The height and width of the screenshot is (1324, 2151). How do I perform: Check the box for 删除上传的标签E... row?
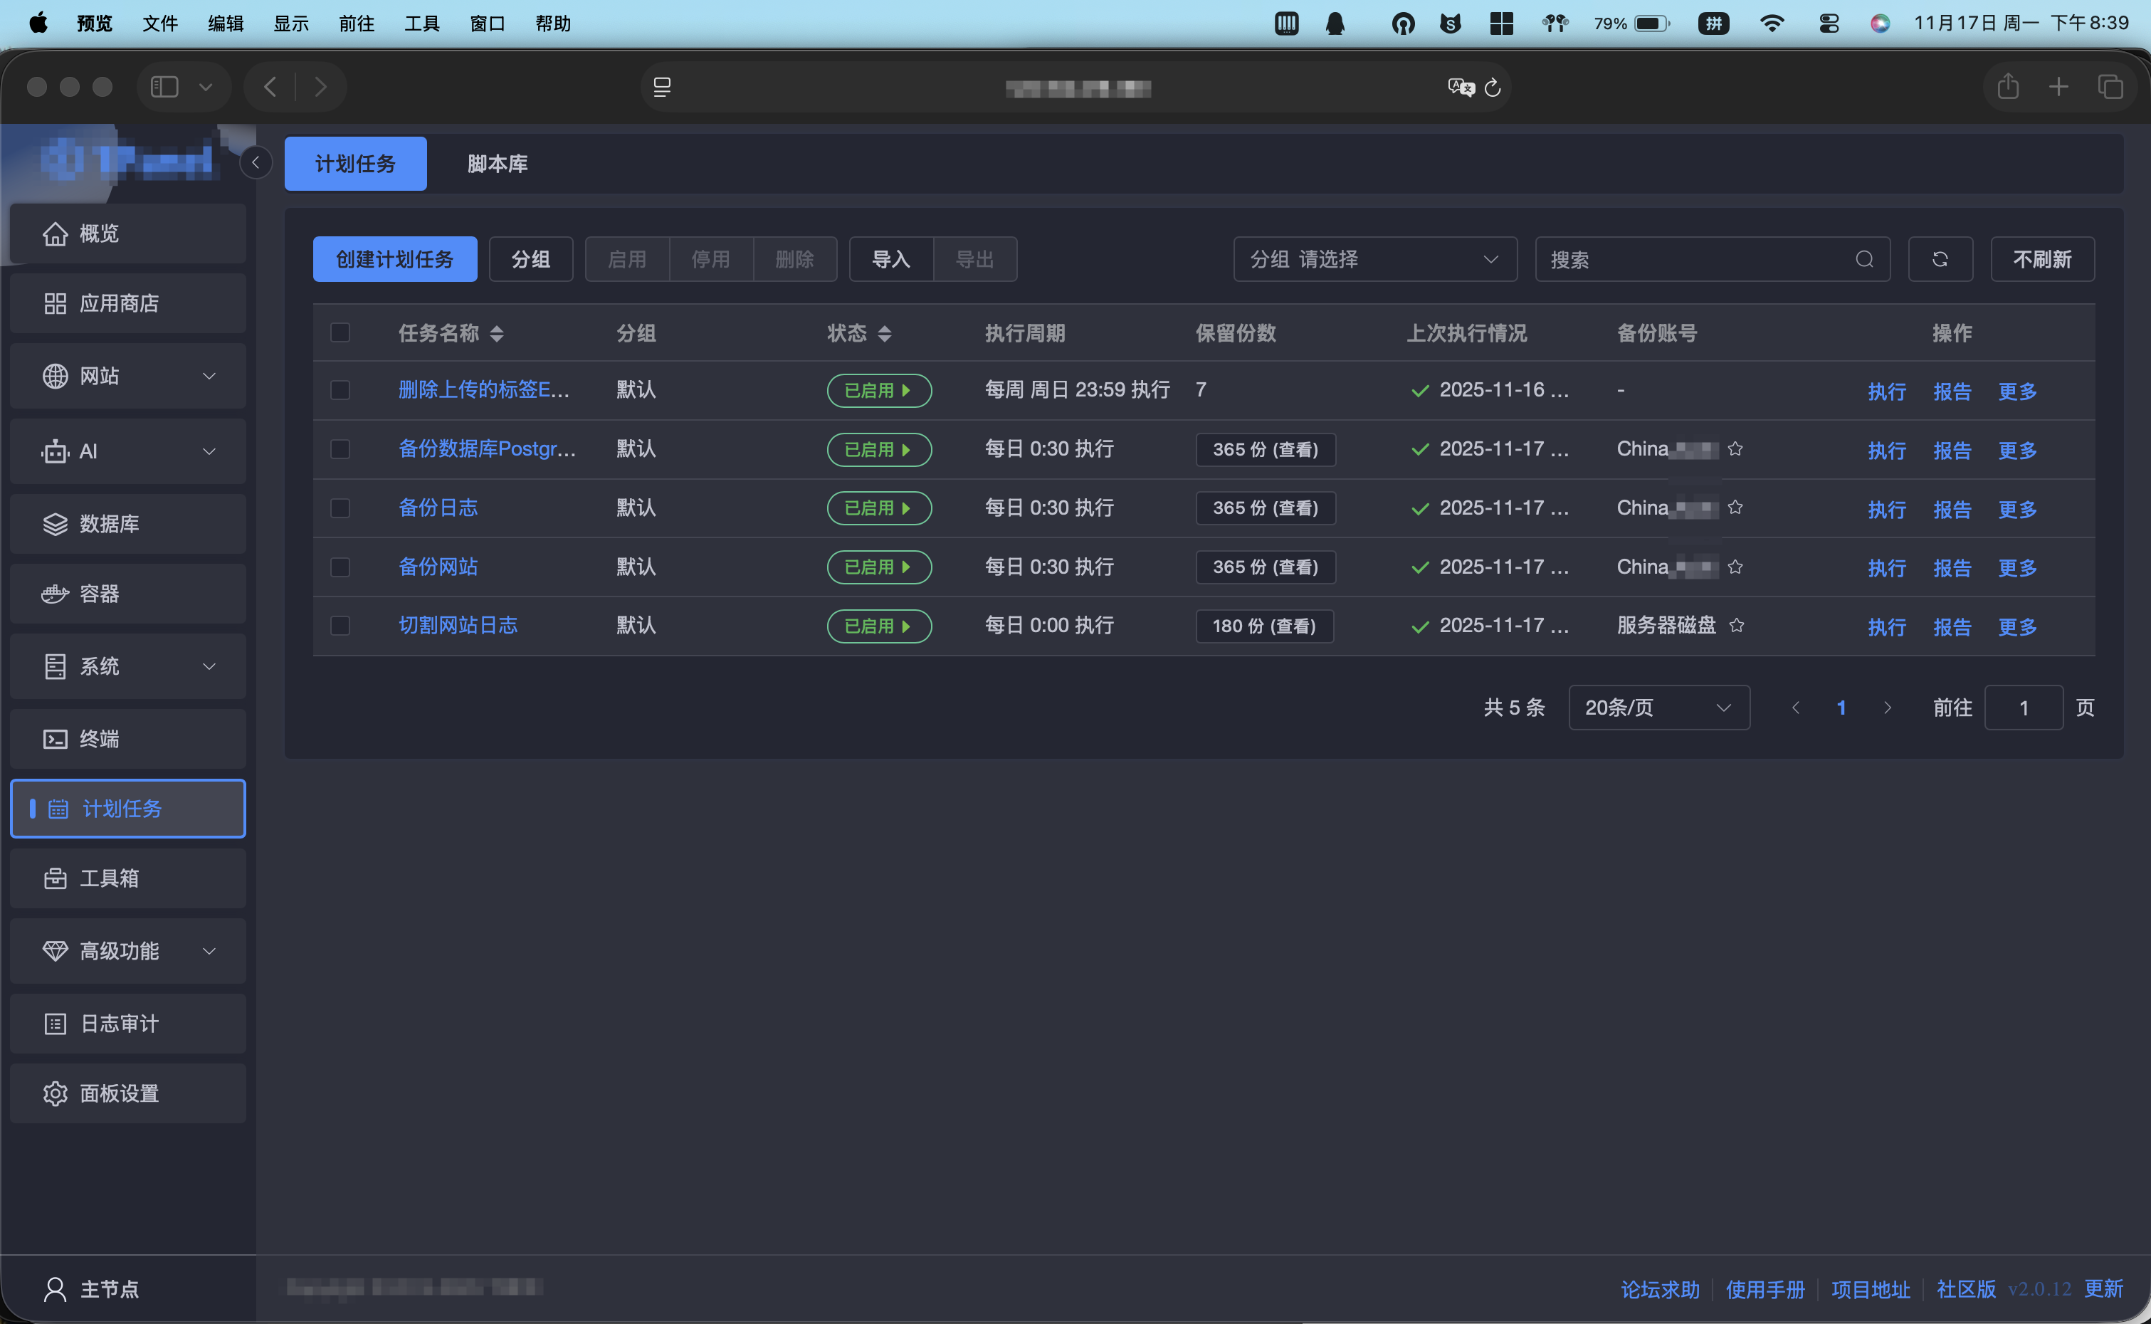pyautogui.click(x=340, y=391)
